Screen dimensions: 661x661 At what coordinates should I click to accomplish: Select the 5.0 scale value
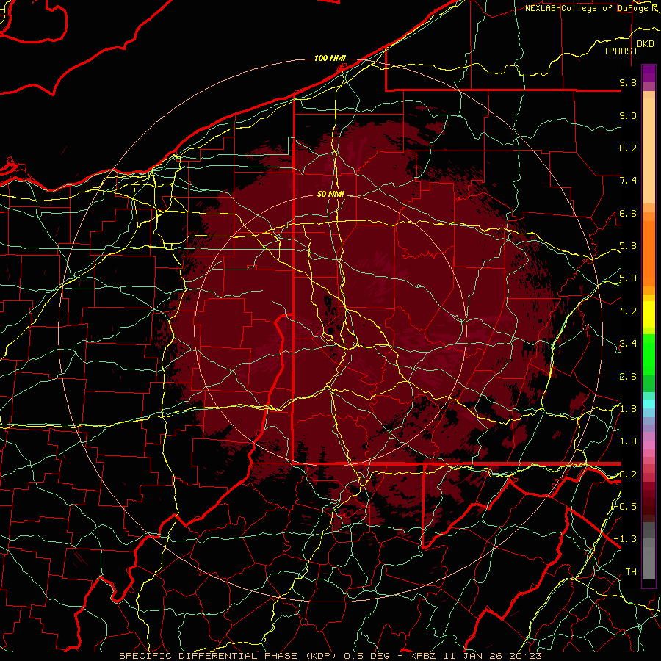pyautogui.click(x=628, y=278)
